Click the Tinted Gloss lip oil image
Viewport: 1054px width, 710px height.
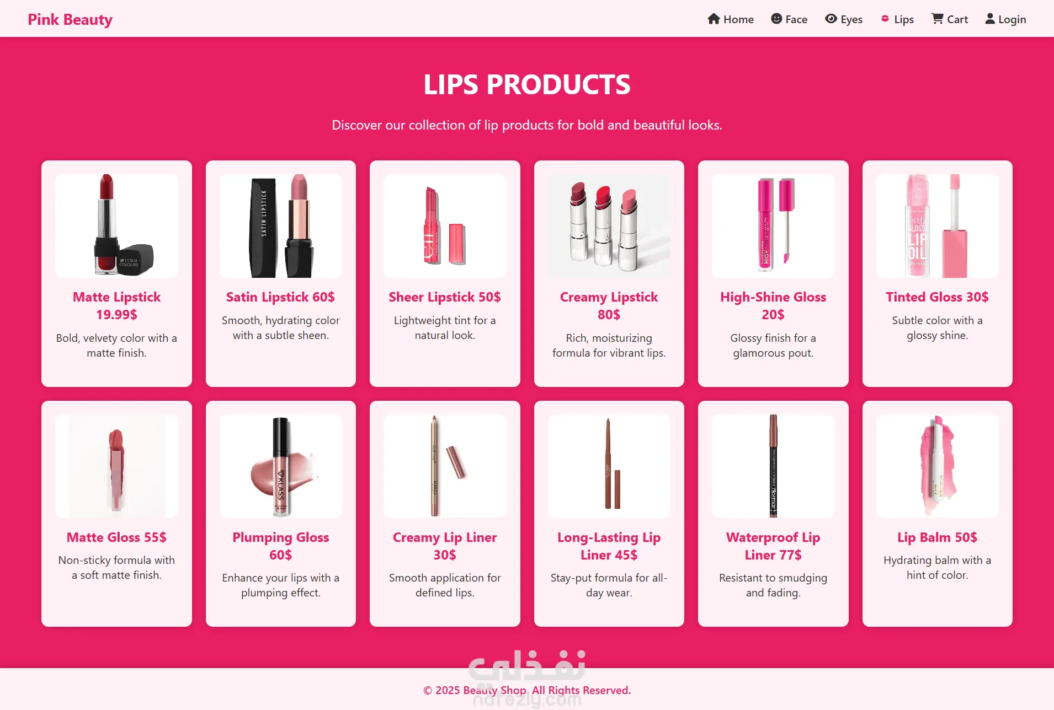point(938,225)
